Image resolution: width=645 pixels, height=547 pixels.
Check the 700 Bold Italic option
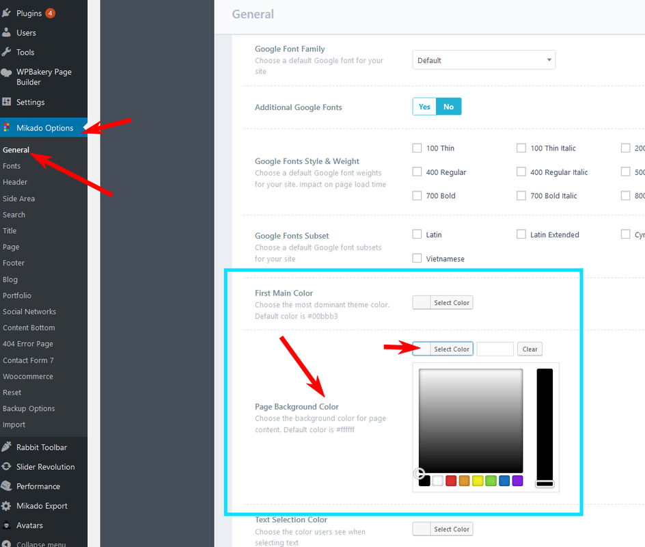tap(521, 196)
